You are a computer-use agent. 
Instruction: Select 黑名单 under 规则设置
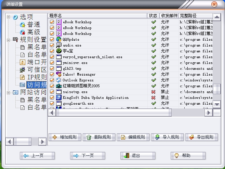coord(37,47)
